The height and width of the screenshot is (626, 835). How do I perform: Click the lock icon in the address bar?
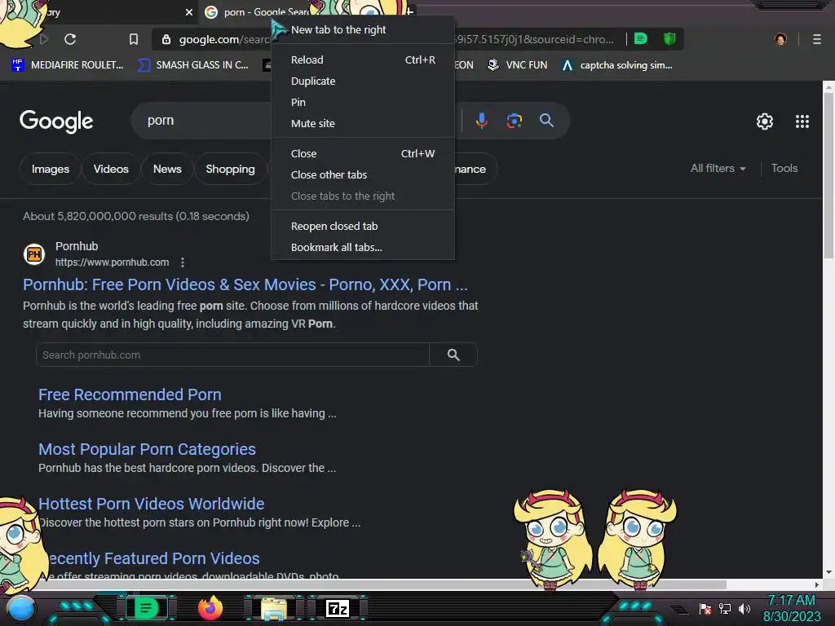(166, 39)
